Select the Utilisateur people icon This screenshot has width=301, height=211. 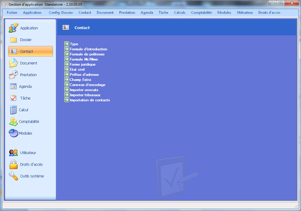(13, 152)
